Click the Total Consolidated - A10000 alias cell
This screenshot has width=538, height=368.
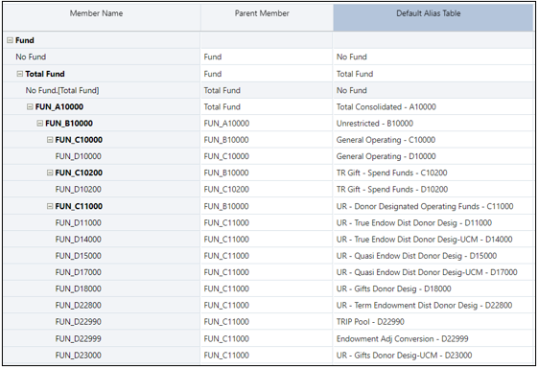(x=433, y=107)
